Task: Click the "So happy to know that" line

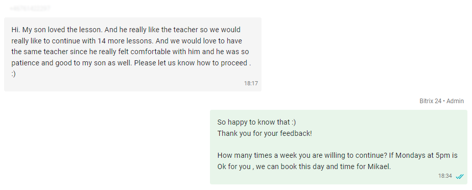Action: tap(253, 122)
